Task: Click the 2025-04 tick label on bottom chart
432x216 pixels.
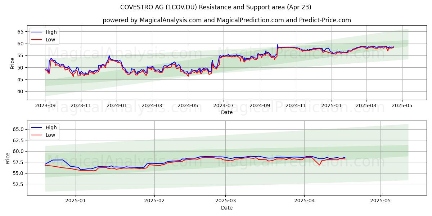Action: tap(304, 202)
